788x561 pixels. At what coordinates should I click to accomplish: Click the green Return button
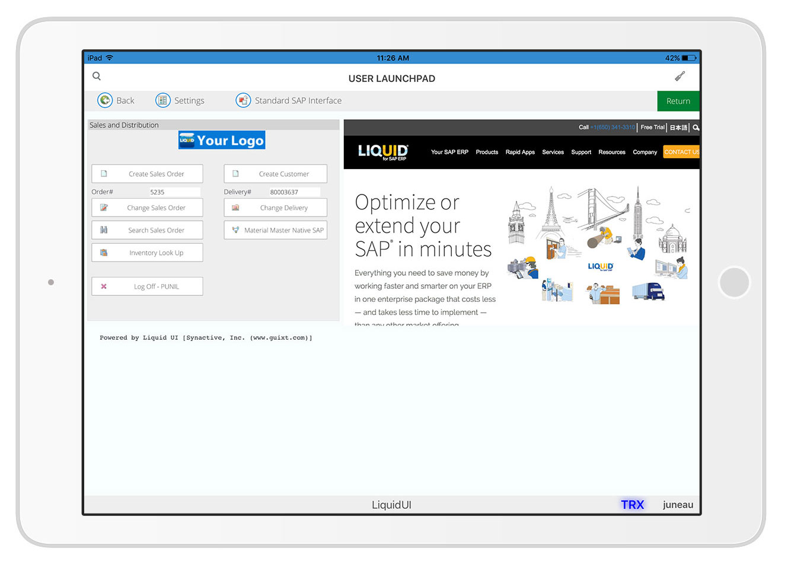tap(678, 101)
